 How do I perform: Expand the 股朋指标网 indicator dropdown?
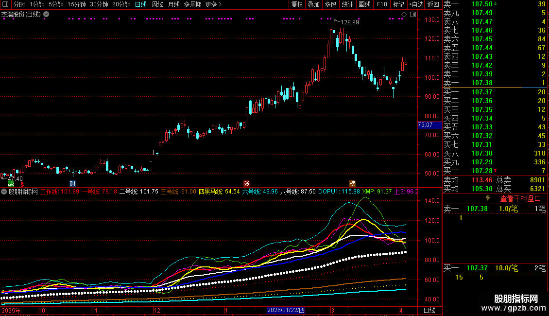point(4,192)
